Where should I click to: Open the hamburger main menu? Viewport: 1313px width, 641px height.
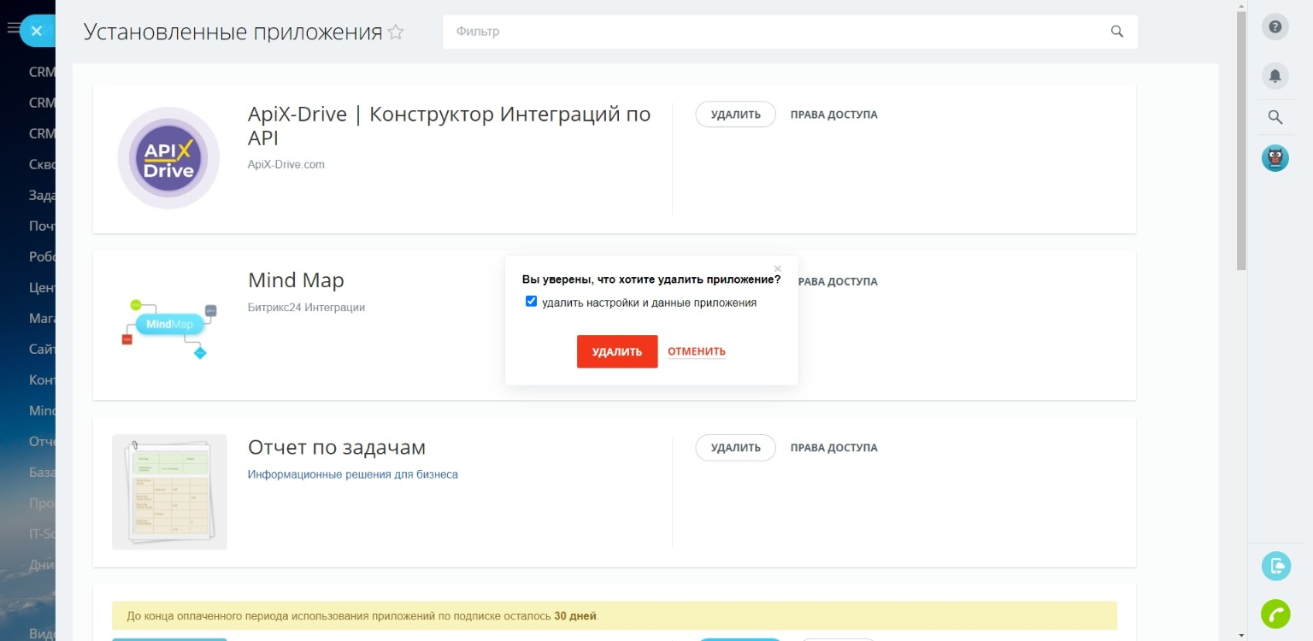pyautogui.click(x=12, y=28)
